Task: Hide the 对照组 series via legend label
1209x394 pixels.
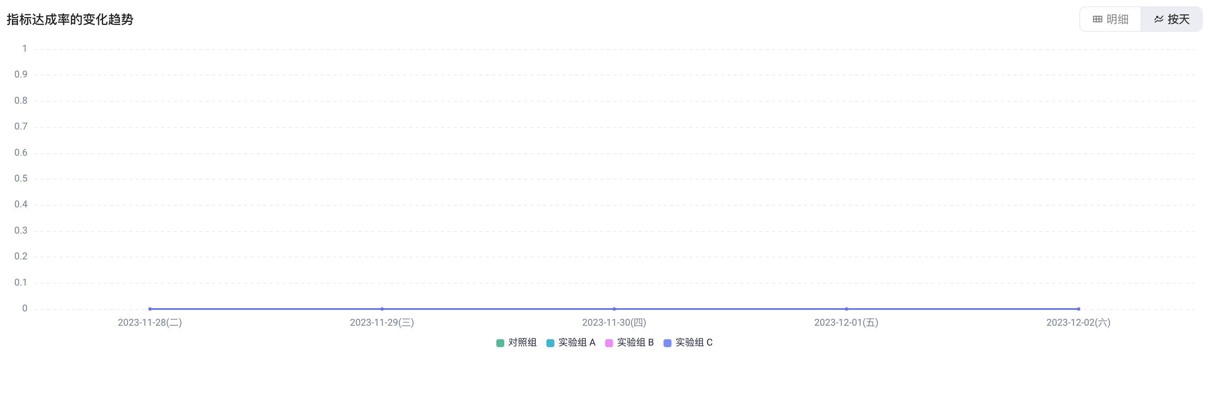Action: (522, 342)
